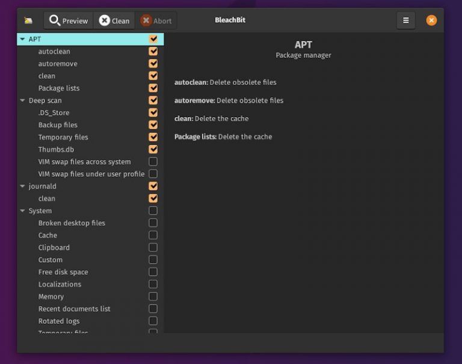
Task: Check the Broken desktop files checkbox
Action: (153, 223)
